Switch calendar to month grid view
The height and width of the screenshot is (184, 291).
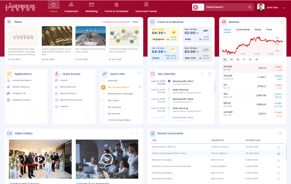click(x=210, y=74)
